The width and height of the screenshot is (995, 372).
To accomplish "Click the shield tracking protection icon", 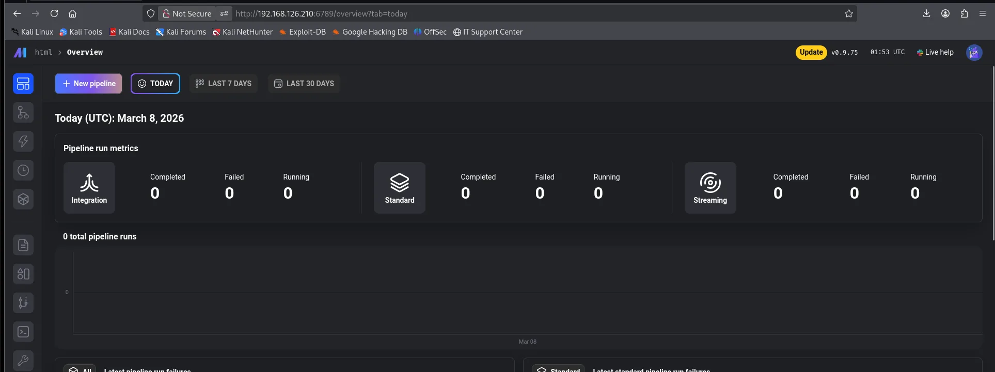I will coord(151,13).
